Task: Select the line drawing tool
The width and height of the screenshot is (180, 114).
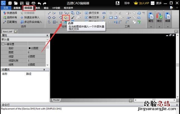Action: click(49, 13)
